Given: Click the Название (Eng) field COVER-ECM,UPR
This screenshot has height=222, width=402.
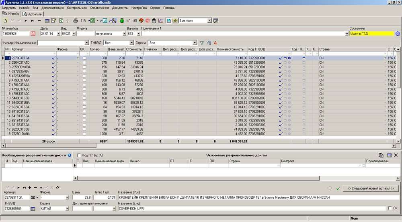Looking at the screenshot, I should 252,209.
